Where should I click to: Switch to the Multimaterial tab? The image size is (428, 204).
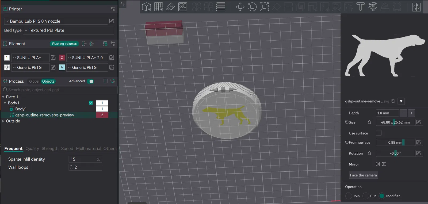[89, 148]
